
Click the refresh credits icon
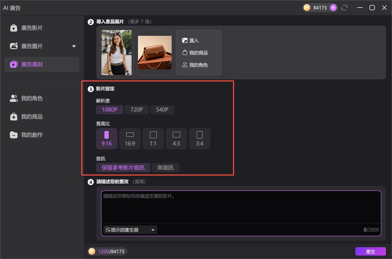point(344,8)
